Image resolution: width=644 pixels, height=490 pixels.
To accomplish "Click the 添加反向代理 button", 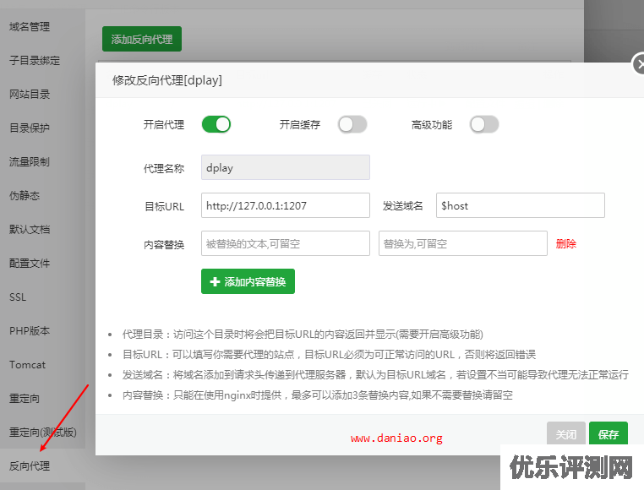I will [142, 39].
